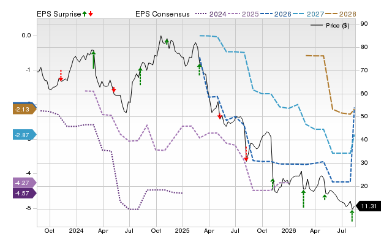Click the -1 EPS axis label
Image resolution: width=392 pixels, height=234 pixels.
[x=28, y=70]
